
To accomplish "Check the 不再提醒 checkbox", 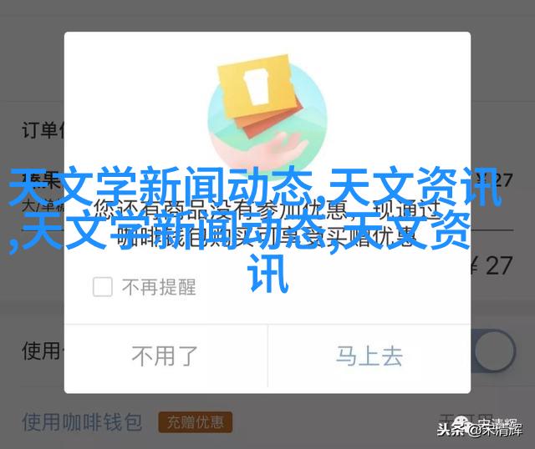I will (x=102, y=286).
